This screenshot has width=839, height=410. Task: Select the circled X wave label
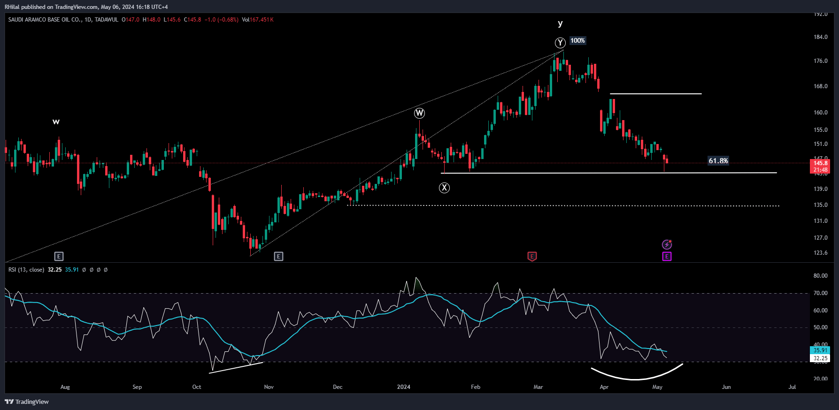[444, 188]
